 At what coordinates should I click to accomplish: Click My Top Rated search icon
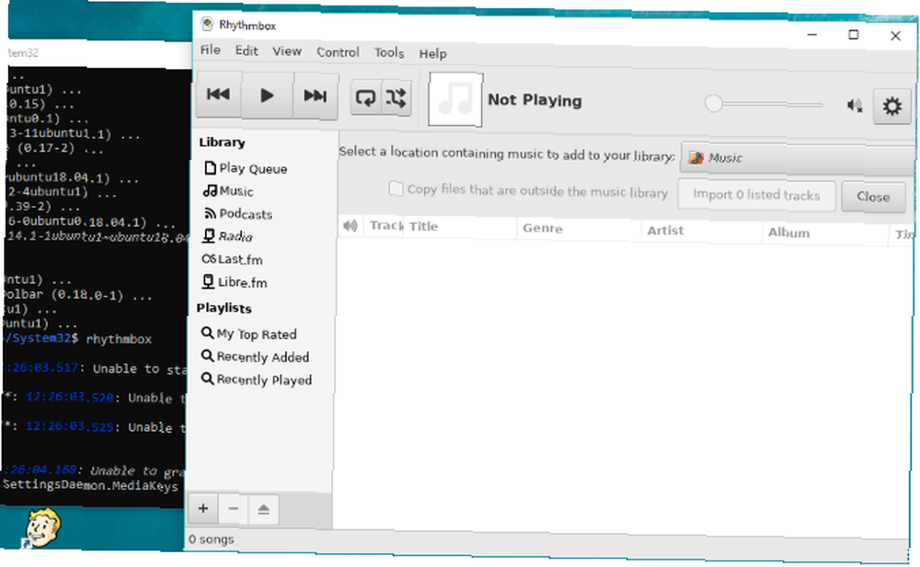(207, 333)
